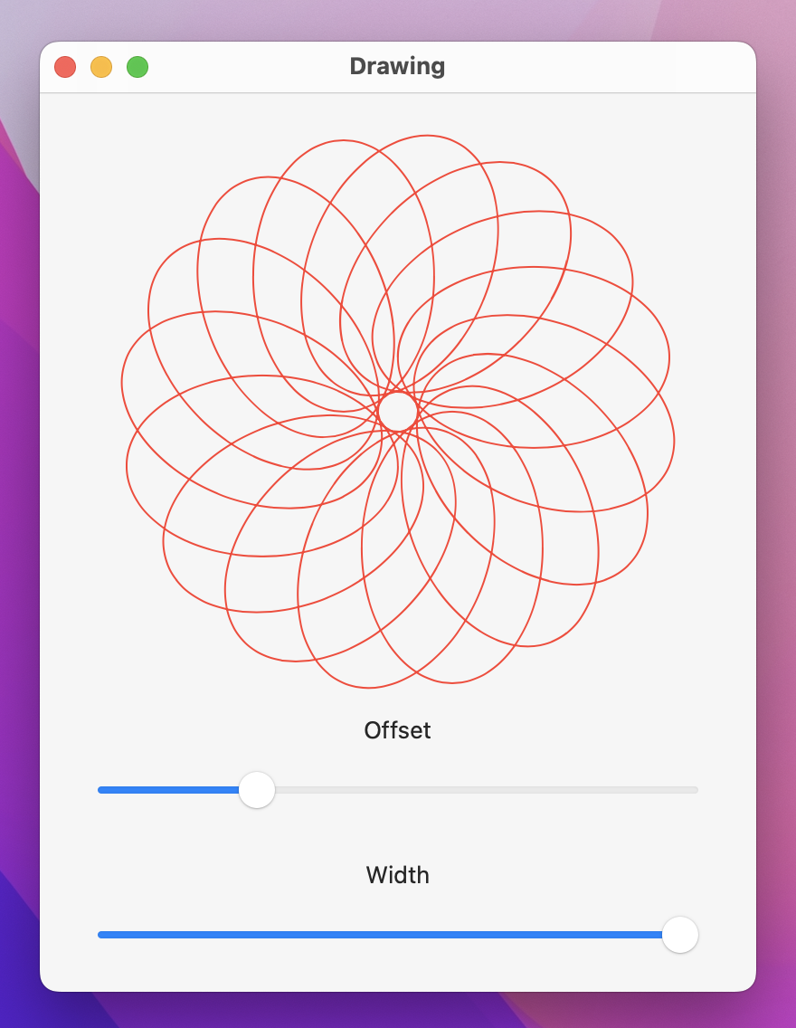Click the green zoom traffic-light button
796x1028 pixels.
click(x=137, y=66)
